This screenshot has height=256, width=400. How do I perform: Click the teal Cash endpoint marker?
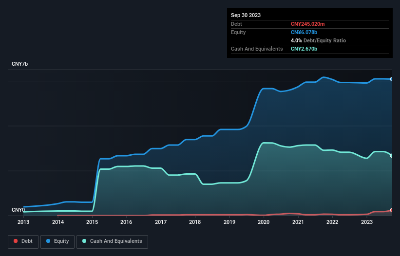click(x=392, y=155)
